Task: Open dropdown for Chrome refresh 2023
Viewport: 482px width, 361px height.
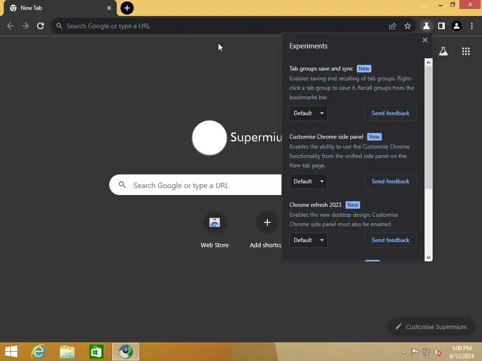Action: (308, 240)
